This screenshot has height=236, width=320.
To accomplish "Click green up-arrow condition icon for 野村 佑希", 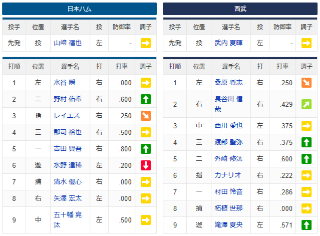I will tap(146, 99).
